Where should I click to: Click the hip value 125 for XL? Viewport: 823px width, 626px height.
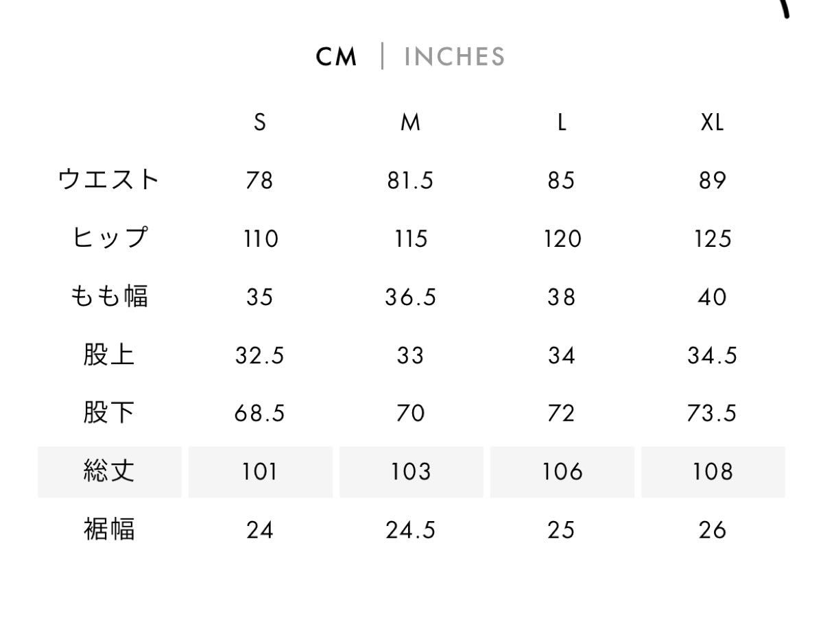[713, 239]
